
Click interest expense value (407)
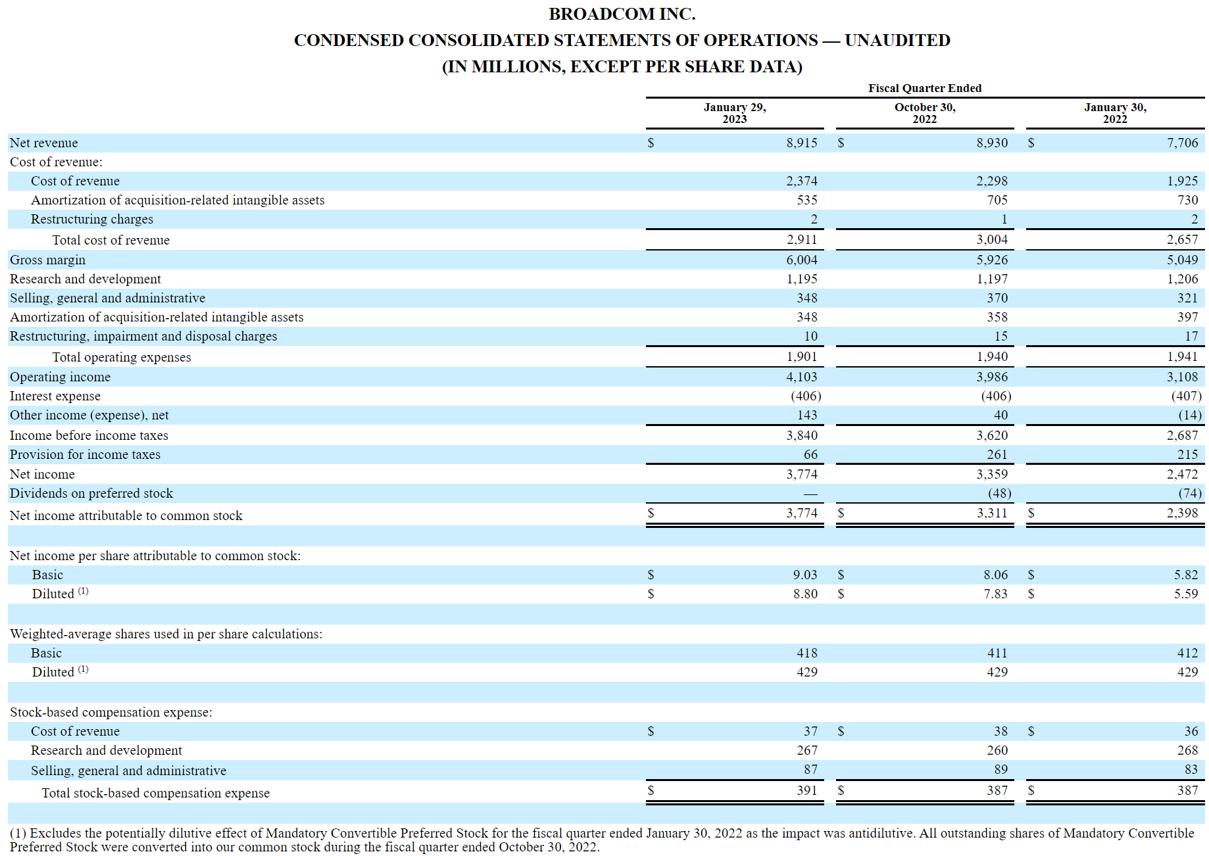point(1186,396)
